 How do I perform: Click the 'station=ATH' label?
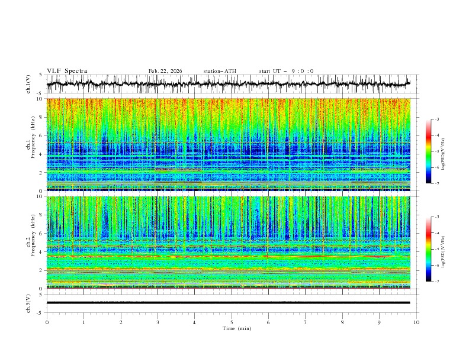[x=220, y=71]
